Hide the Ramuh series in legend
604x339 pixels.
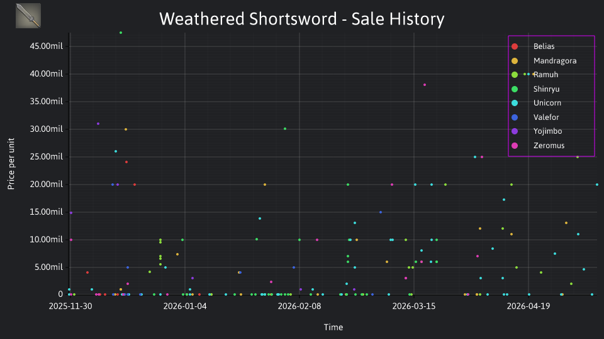(x=535, y=75)
